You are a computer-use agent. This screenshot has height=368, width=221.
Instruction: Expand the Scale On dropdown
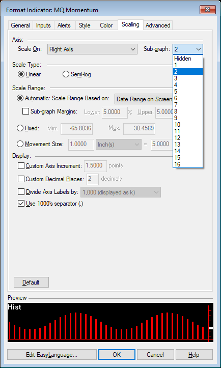pos(92,49)
